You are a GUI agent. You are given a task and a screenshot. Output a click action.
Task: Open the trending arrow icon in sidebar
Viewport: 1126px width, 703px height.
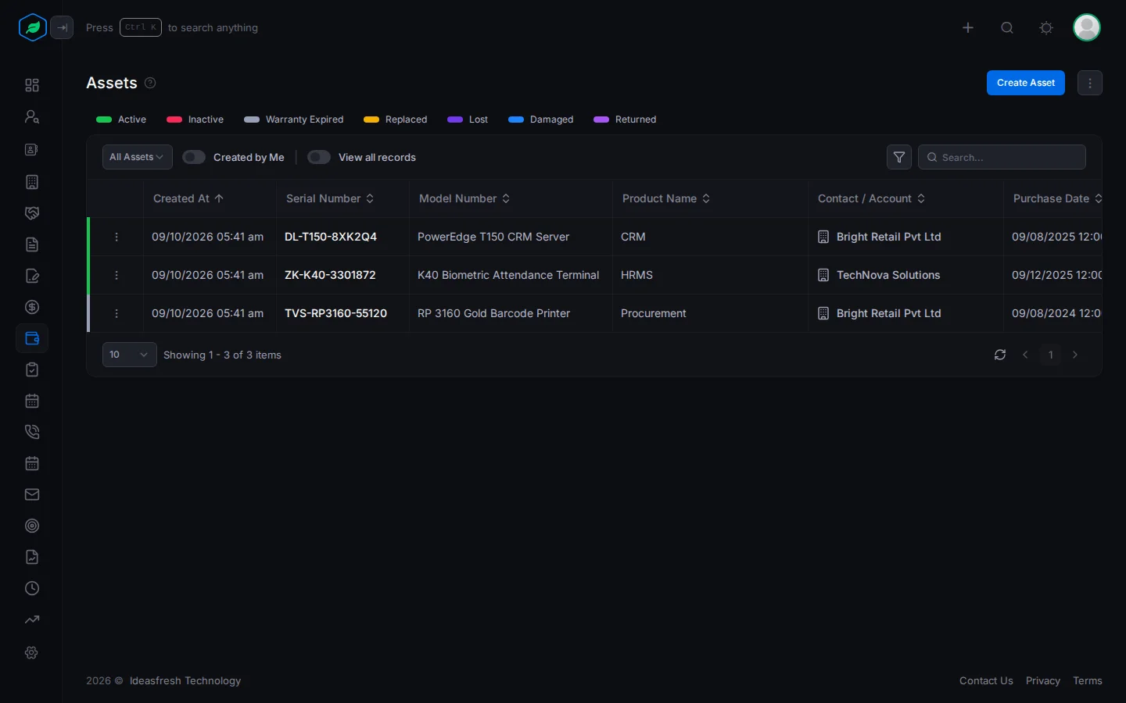point(32,619)
